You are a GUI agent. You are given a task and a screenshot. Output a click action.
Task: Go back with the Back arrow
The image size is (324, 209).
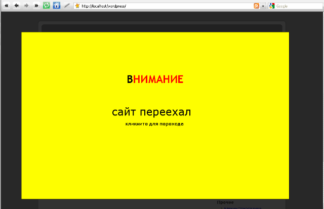pos(17,6)
